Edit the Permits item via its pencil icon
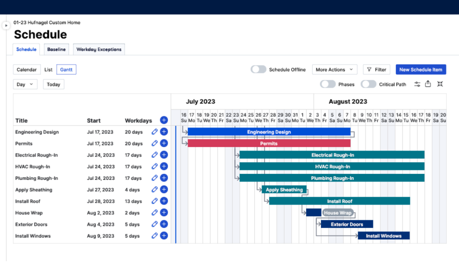Image resolution: width=459 pixels, height=263 pixels. point(154,143)
